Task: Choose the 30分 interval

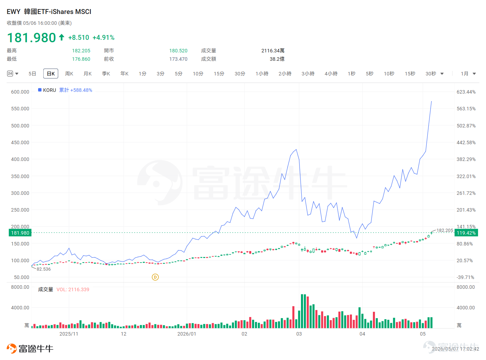Action: coord(240,74)
